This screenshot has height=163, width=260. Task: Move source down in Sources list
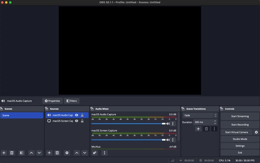click(x=85, y=153)
